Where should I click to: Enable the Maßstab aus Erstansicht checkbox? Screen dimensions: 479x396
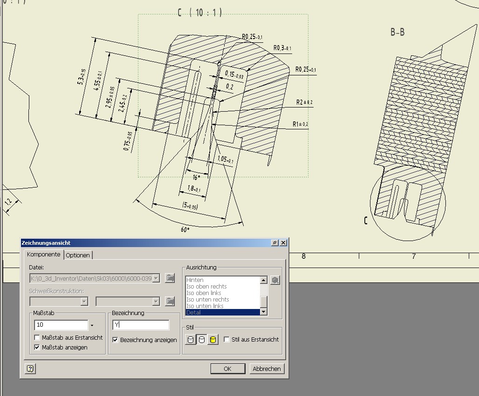point(37,337)
